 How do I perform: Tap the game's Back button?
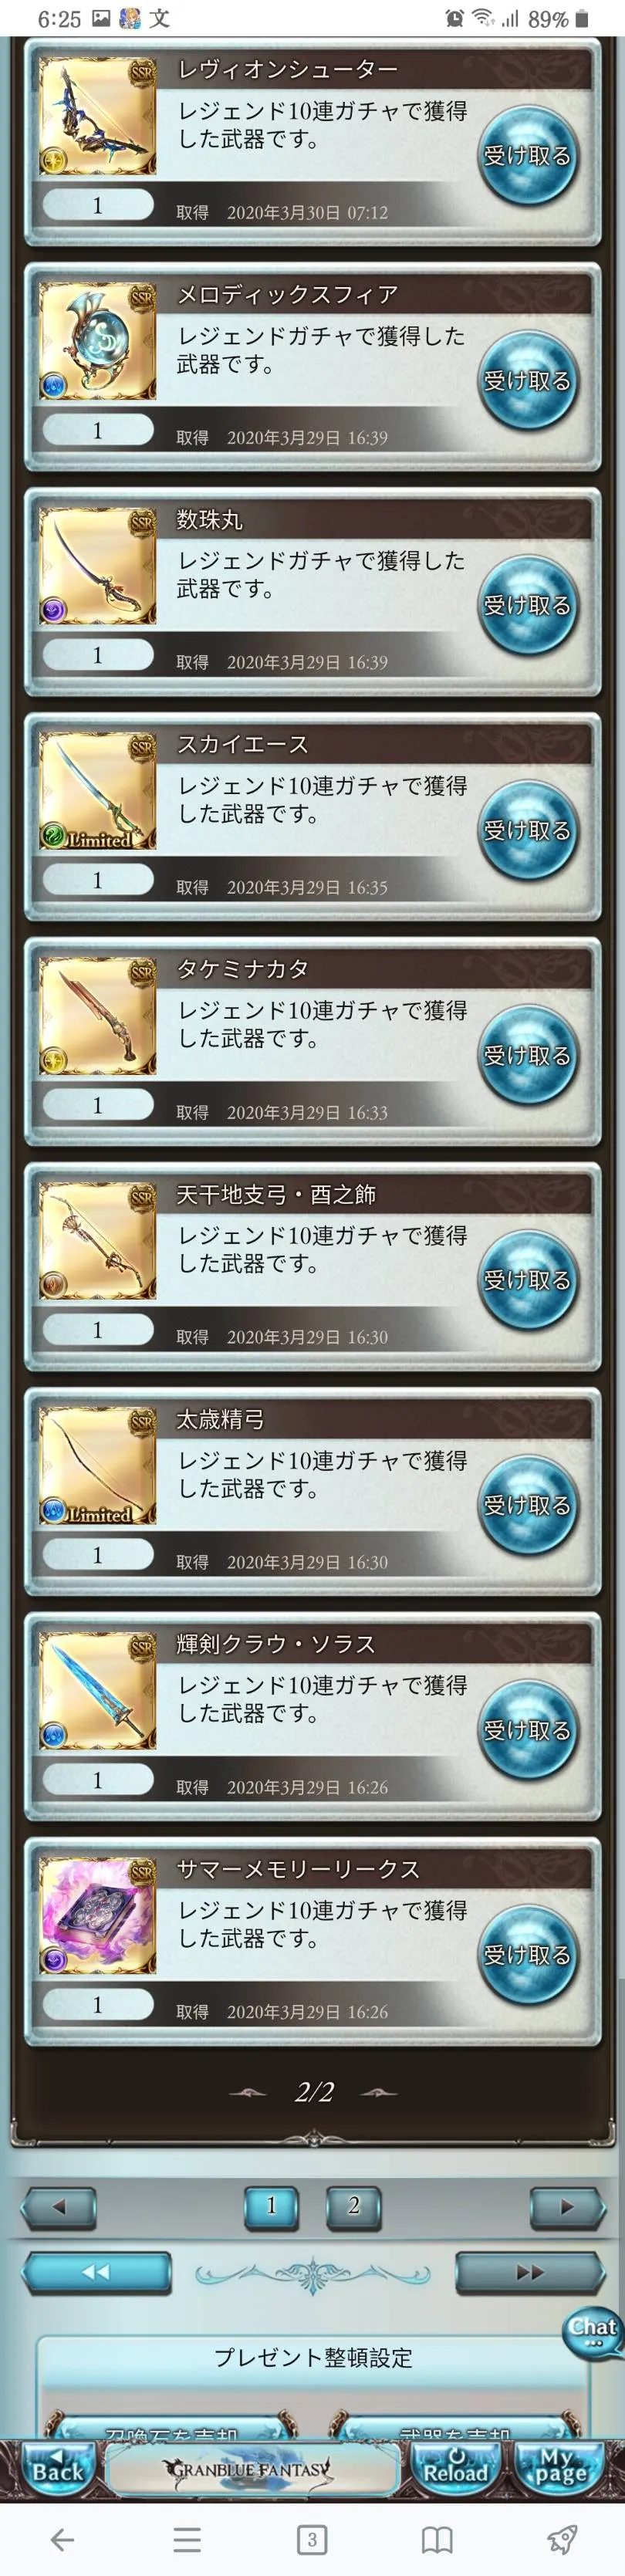(58, 2466)
